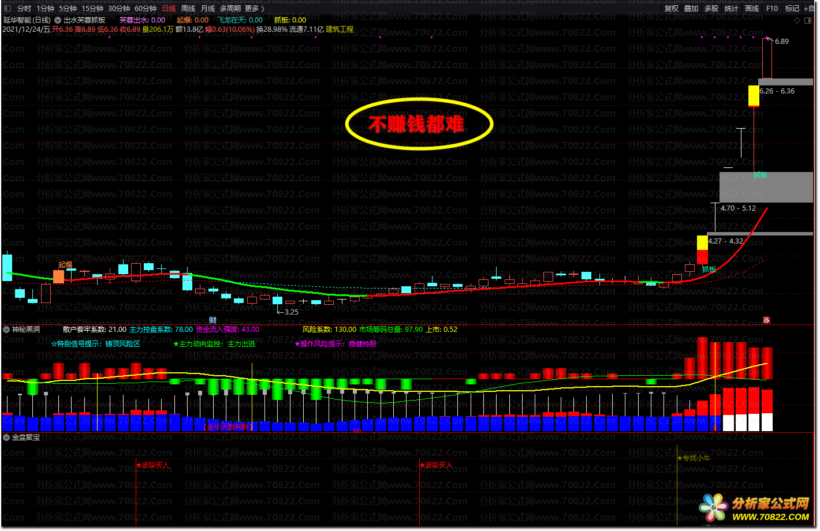This screenshot has width=820, height=531.
Task: Click the 抓板: 0.00 indicator value
Action: pos(290,20)
